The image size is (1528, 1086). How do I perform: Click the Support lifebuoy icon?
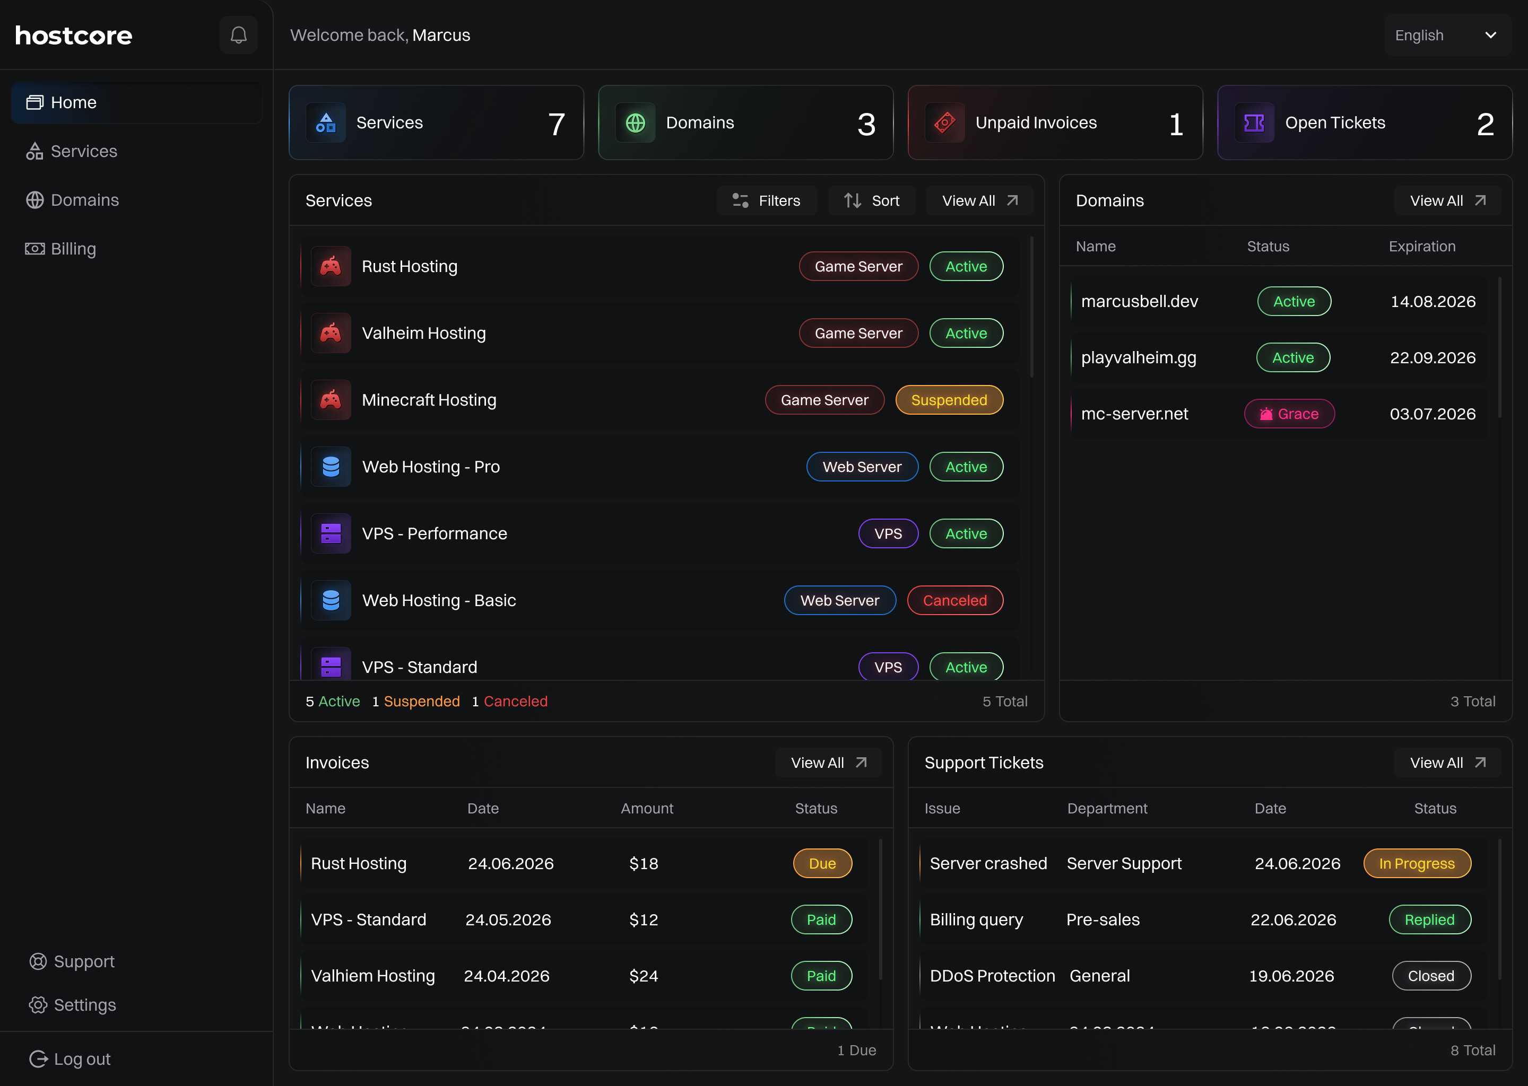coord(38,961)
